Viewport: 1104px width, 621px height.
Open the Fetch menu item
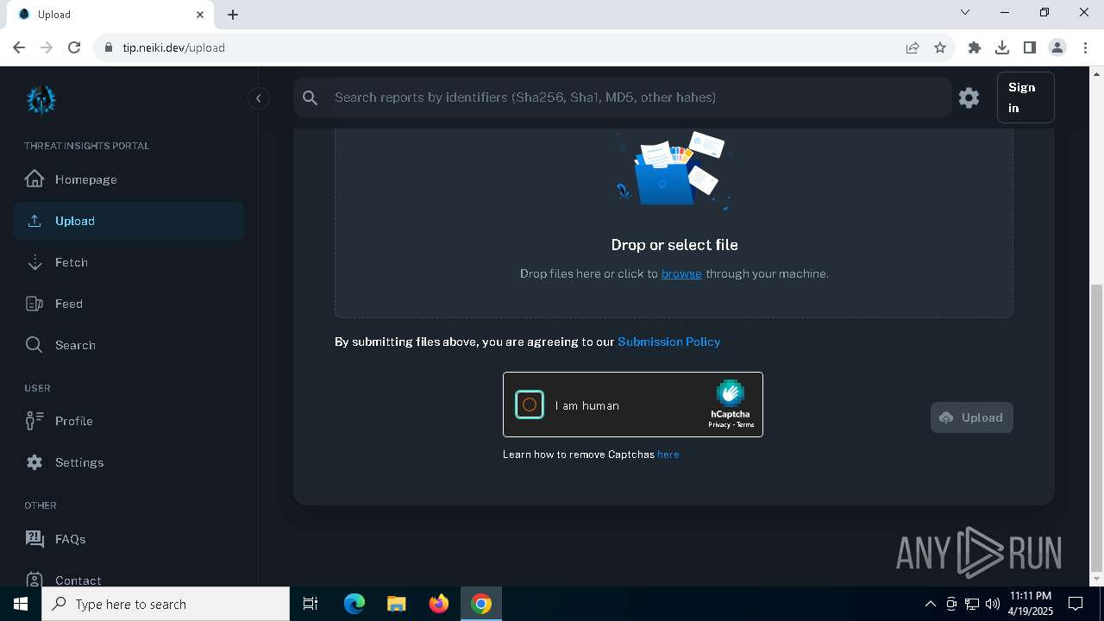tap(129, 262)
